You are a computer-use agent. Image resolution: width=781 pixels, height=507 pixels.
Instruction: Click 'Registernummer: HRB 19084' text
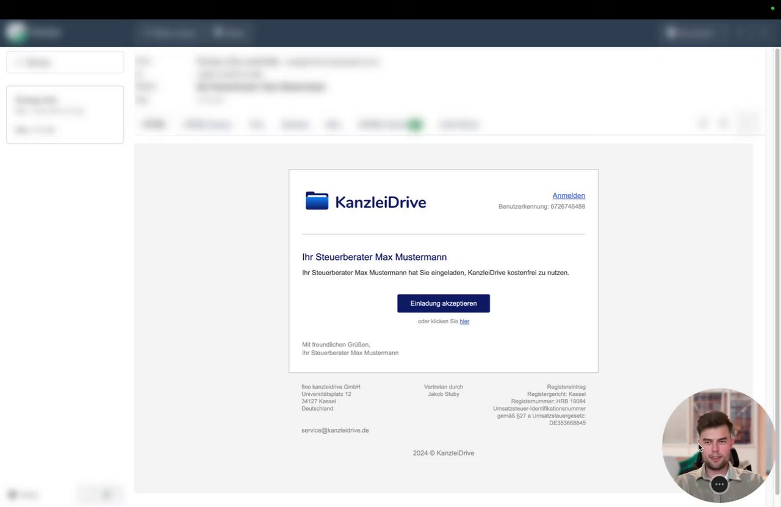click(549, 401)
